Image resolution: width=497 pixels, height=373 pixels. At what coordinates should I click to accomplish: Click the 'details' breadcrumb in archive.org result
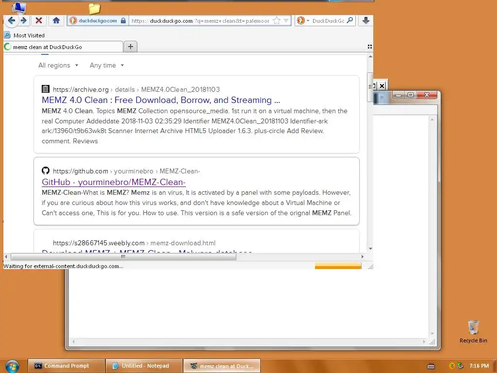click(125, 90)
